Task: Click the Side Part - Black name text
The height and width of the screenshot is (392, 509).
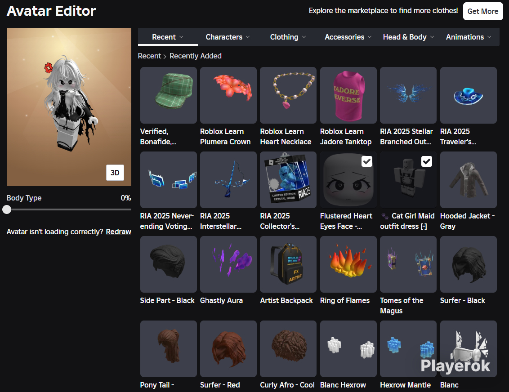Action: click(167, 300)
